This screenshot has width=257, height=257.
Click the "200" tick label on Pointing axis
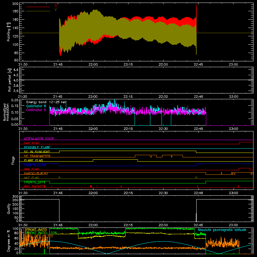click(15, 4)
